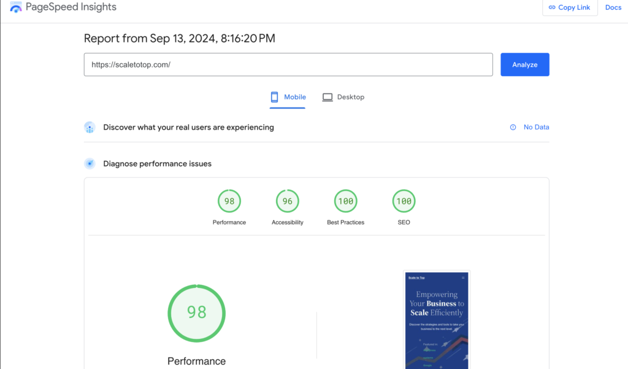Screen dimensions: 628x369
Task: Select the 100 SEO score gauge
Action: [x=404, y=201]
